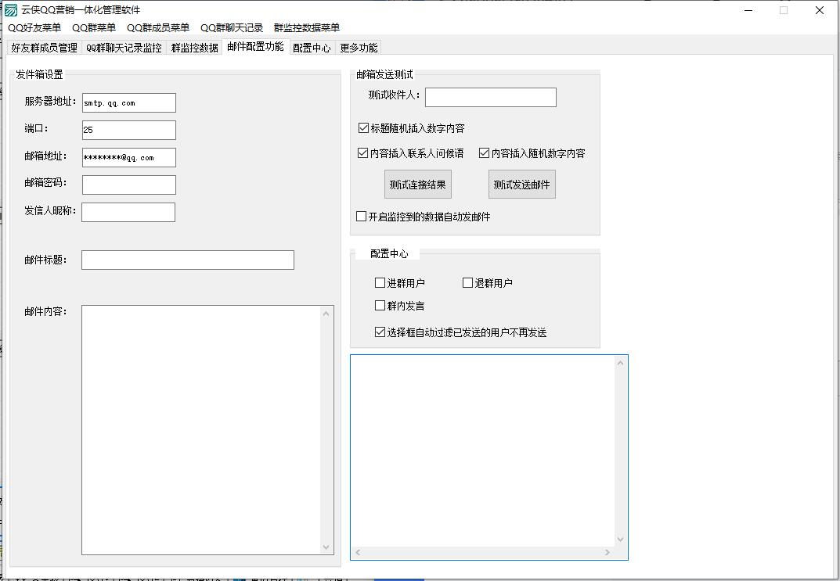Open the QQ群菜单 menu
Screen dimensions: 840x581
[94, 28]
